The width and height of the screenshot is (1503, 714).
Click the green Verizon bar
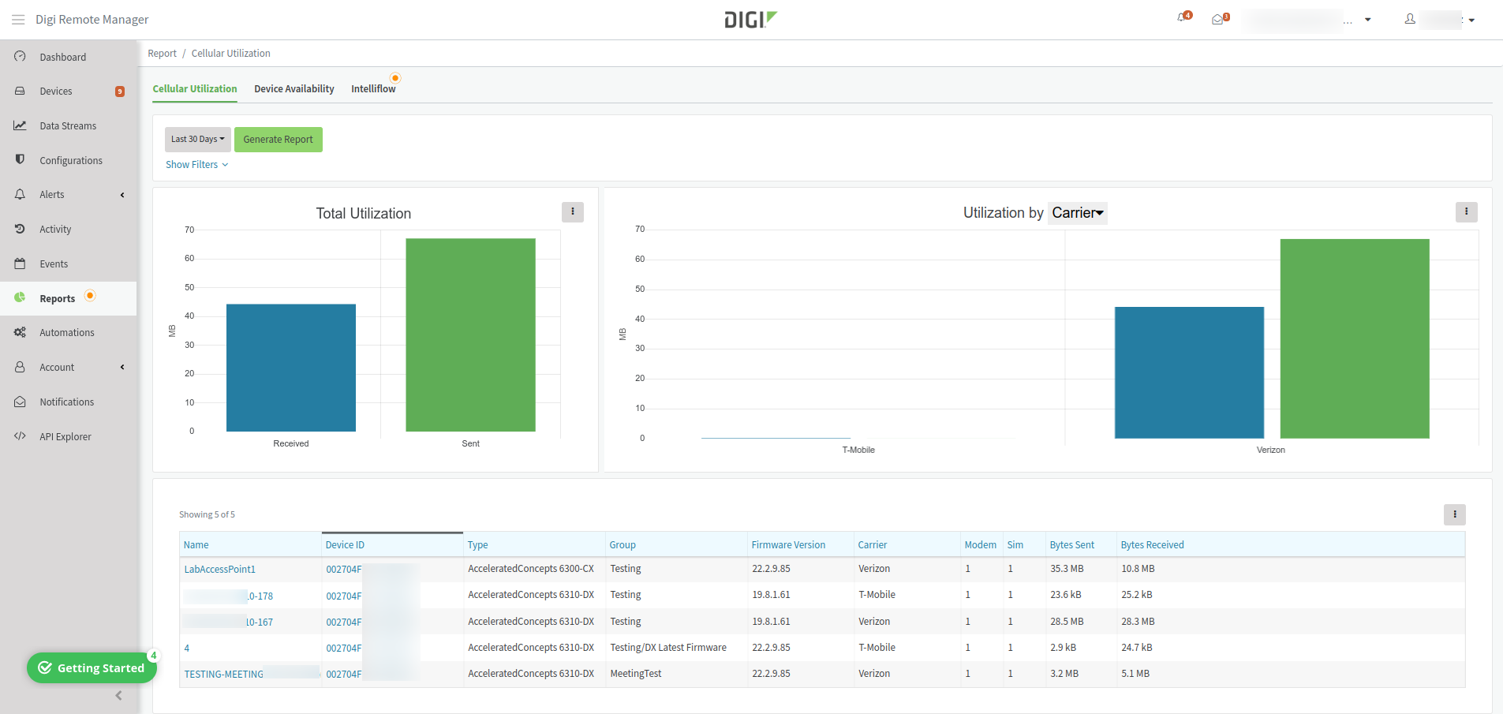tap(1355, 338)
